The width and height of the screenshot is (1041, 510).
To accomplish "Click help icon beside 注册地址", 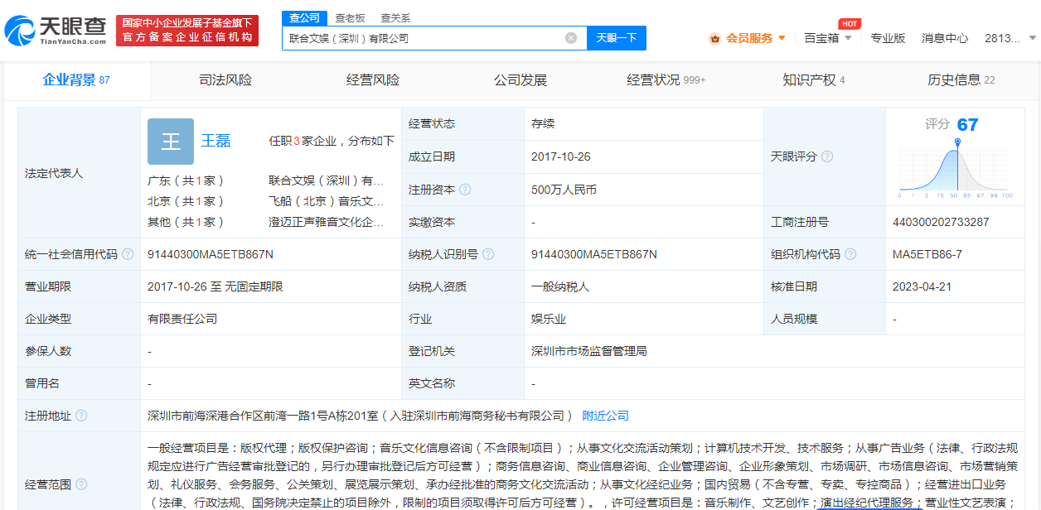I will pos(81,416).
